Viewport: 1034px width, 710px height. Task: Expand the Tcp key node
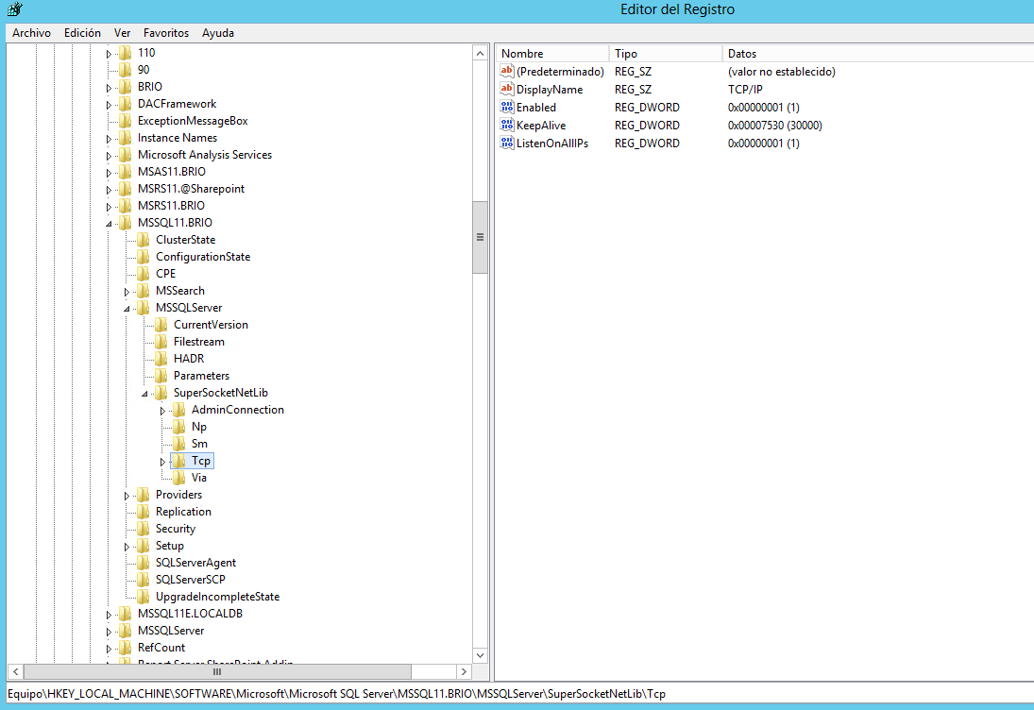tap(162, 462)
